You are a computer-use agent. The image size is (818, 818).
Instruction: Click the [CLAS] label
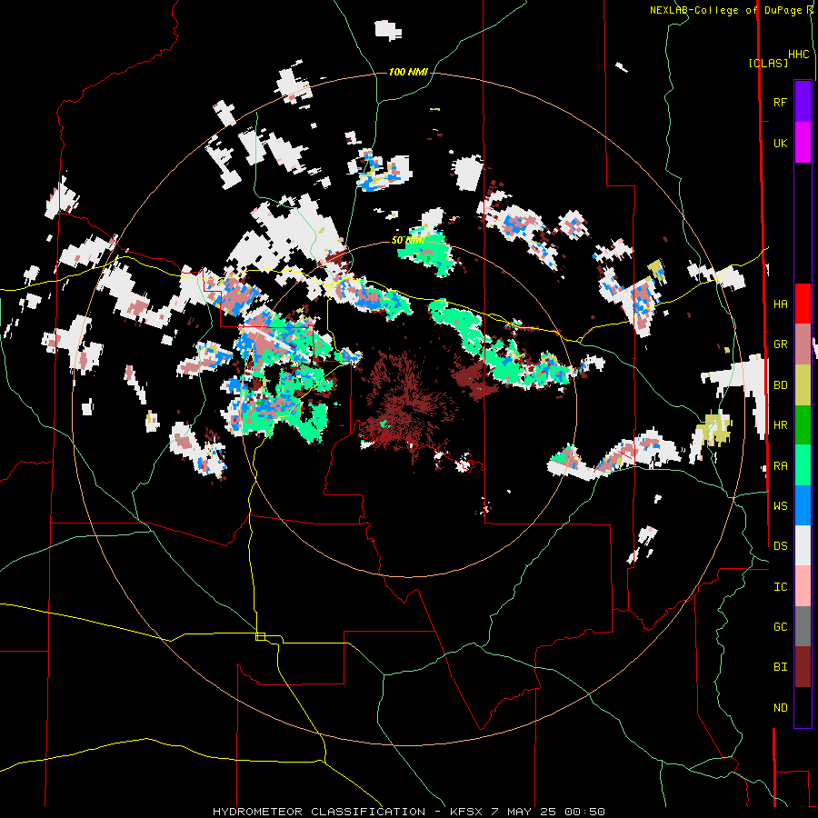coord(768,63)
